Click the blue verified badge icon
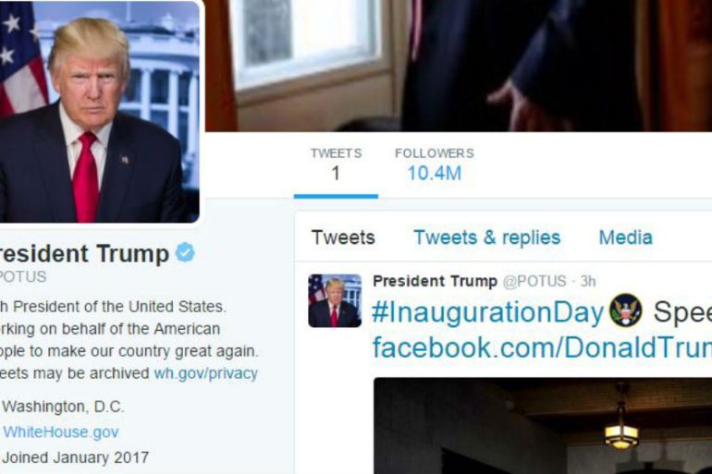 pos(185,252)
